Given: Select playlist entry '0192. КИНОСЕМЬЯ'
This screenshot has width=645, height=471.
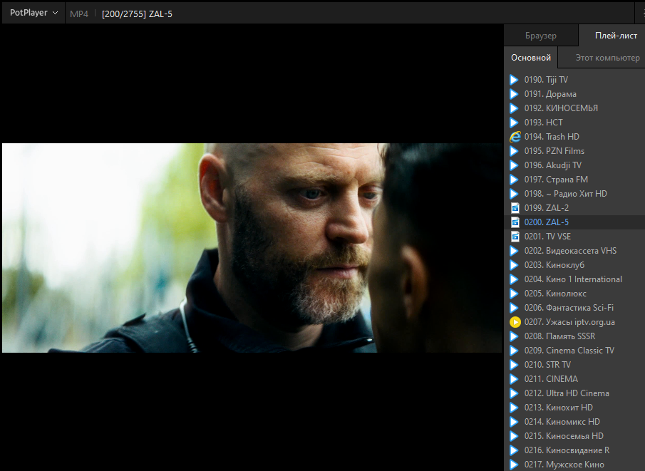Looking at the screenshot, I should pos(574,108).
